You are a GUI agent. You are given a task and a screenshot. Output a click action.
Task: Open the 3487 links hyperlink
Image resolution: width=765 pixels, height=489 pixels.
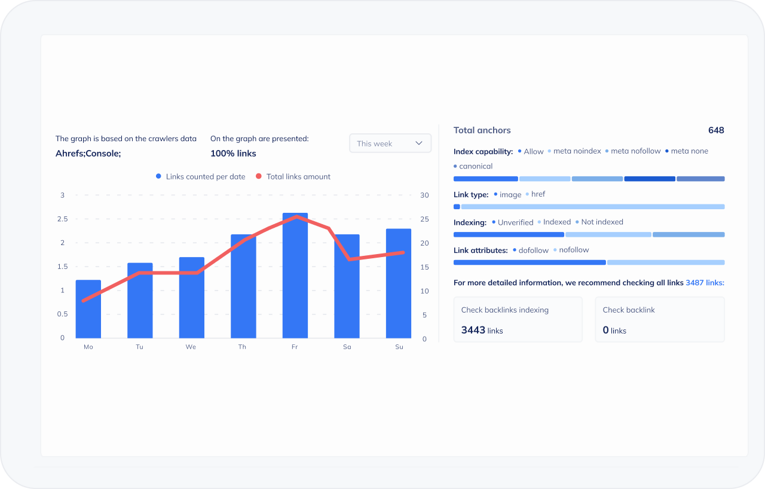point(705,283)
